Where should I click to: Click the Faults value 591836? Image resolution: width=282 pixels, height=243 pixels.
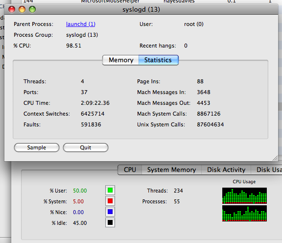click(91, 124)
